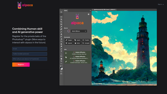Close the lighthouse.psd document tab

93,9
